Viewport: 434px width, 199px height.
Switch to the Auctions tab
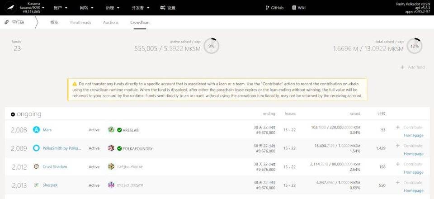pos(111,23)
